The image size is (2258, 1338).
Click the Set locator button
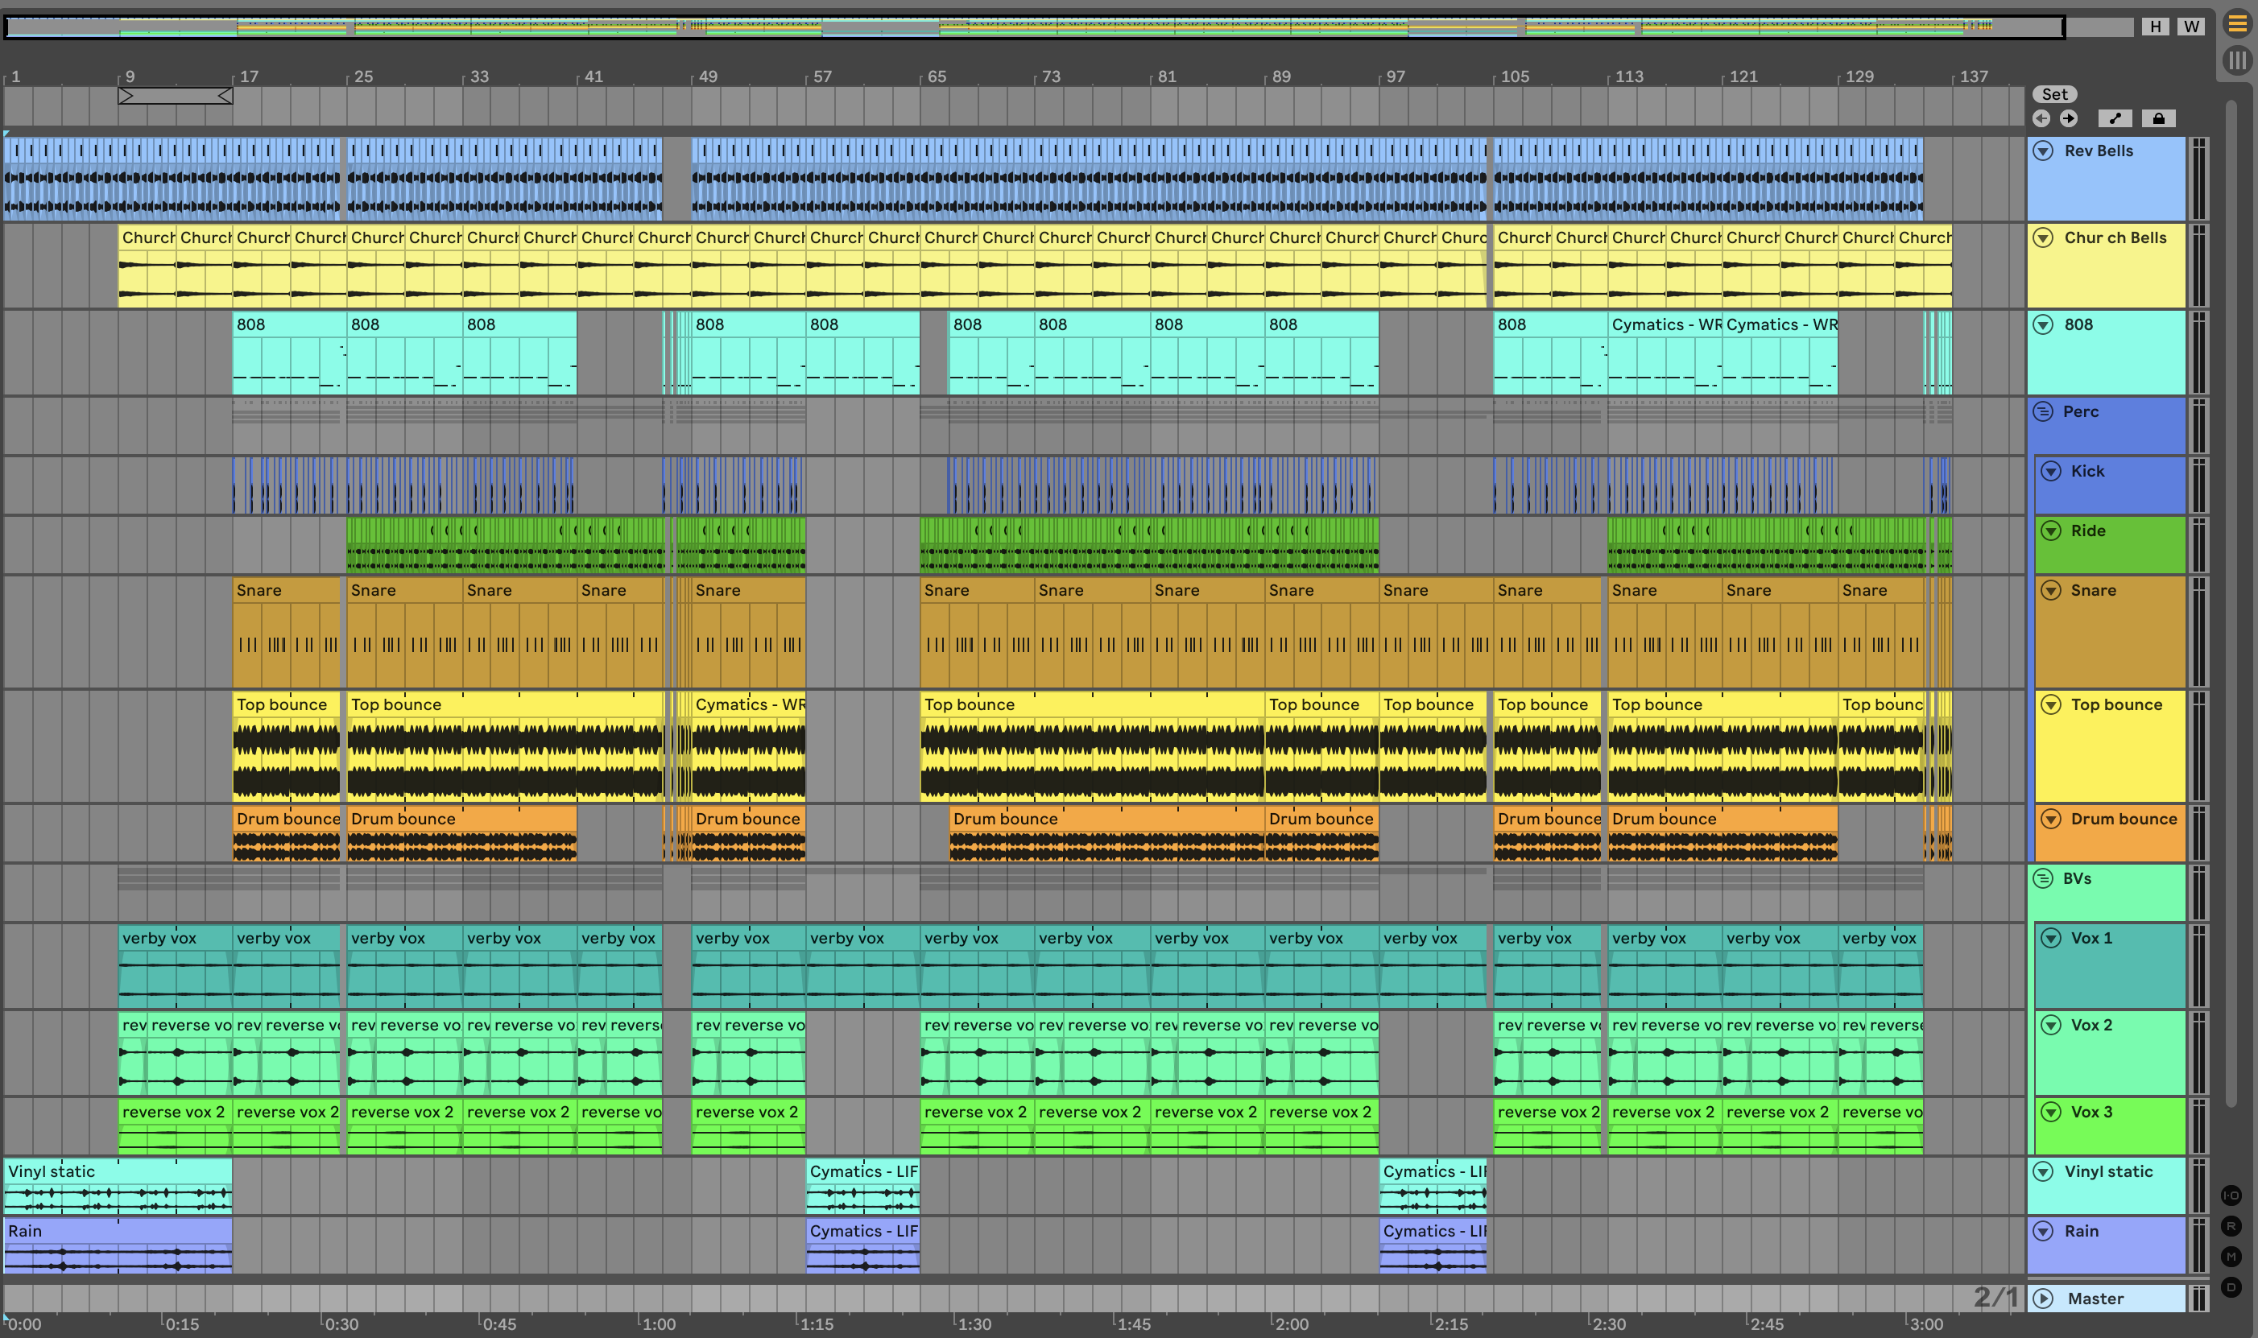point(2054,93)
